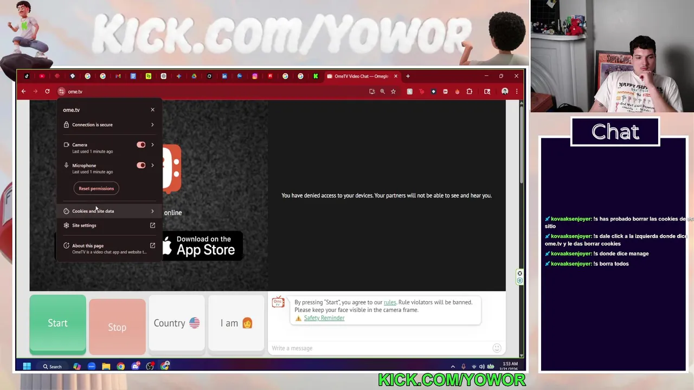
Task: Switch to the TikTok tab
Action: pyautogui.click(x=27, y=76)
